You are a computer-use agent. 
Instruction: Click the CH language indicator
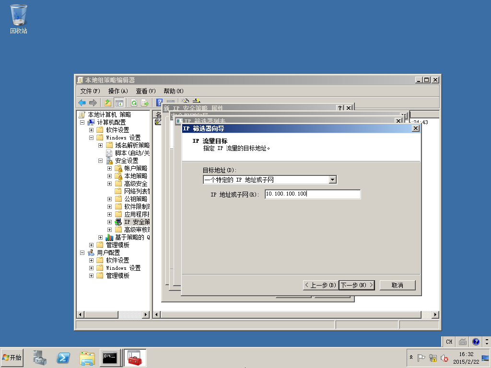coord(449,342)
